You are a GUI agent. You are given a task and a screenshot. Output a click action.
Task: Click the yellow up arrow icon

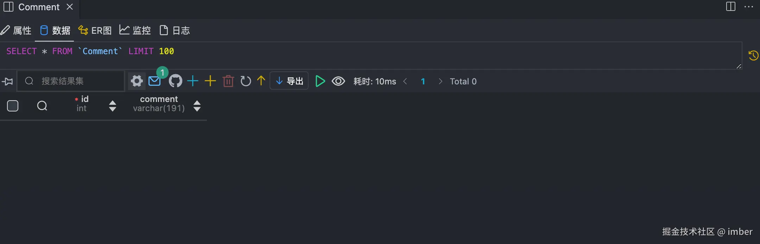[261, 81]
